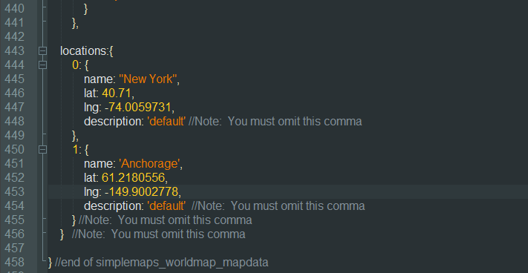Collapse the locations block fold marker

point(42,50)
